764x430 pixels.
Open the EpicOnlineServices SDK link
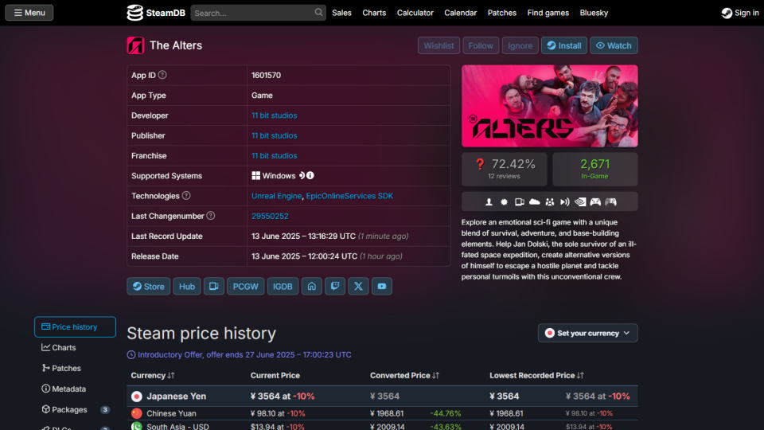coord(349,196)
